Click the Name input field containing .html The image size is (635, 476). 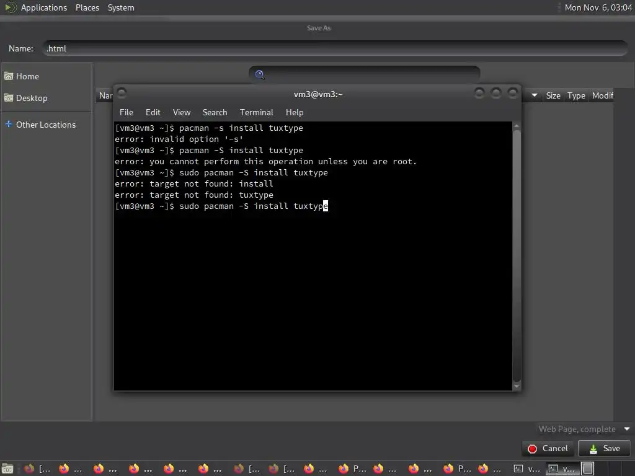click(335, 48)
